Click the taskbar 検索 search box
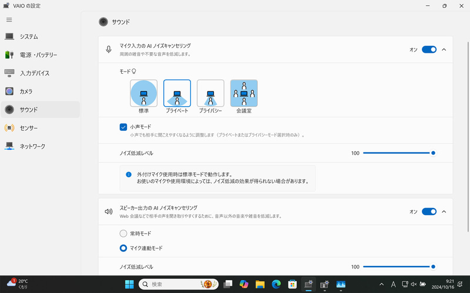470x293 pixels. point(179,284)
